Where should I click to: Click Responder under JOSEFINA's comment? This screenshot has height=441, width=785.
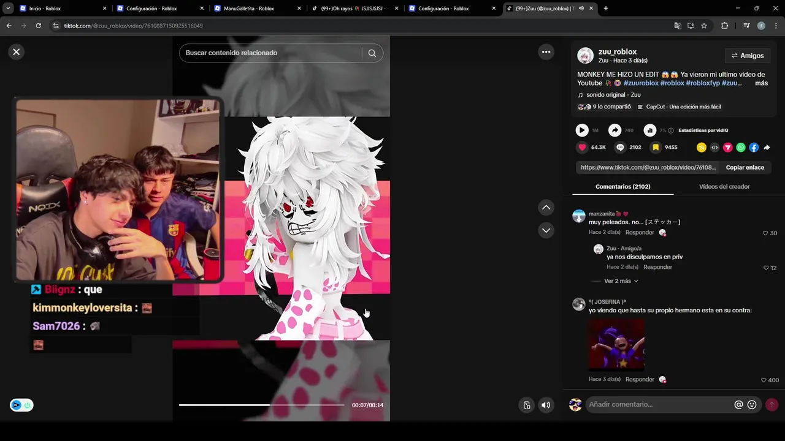[640, 379]
